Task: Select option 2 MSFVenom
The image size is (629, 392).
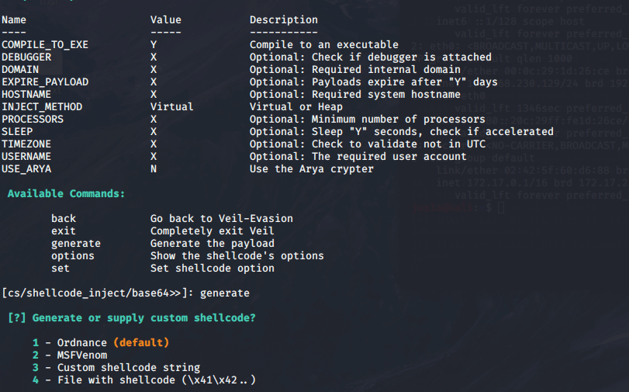Action: (70, 355)
